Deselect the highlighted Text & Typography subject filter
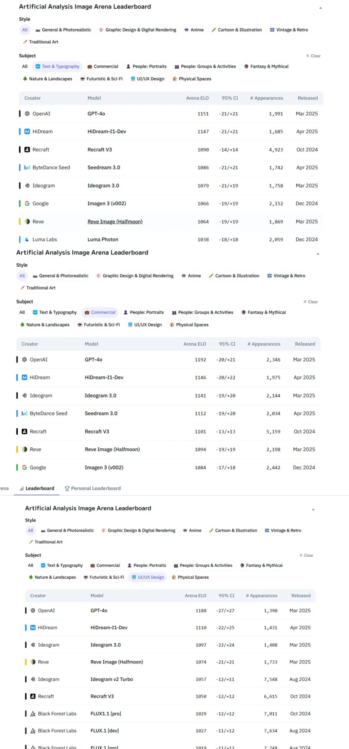The width and height of the screenshot is (349, 749). coord(58,66)
